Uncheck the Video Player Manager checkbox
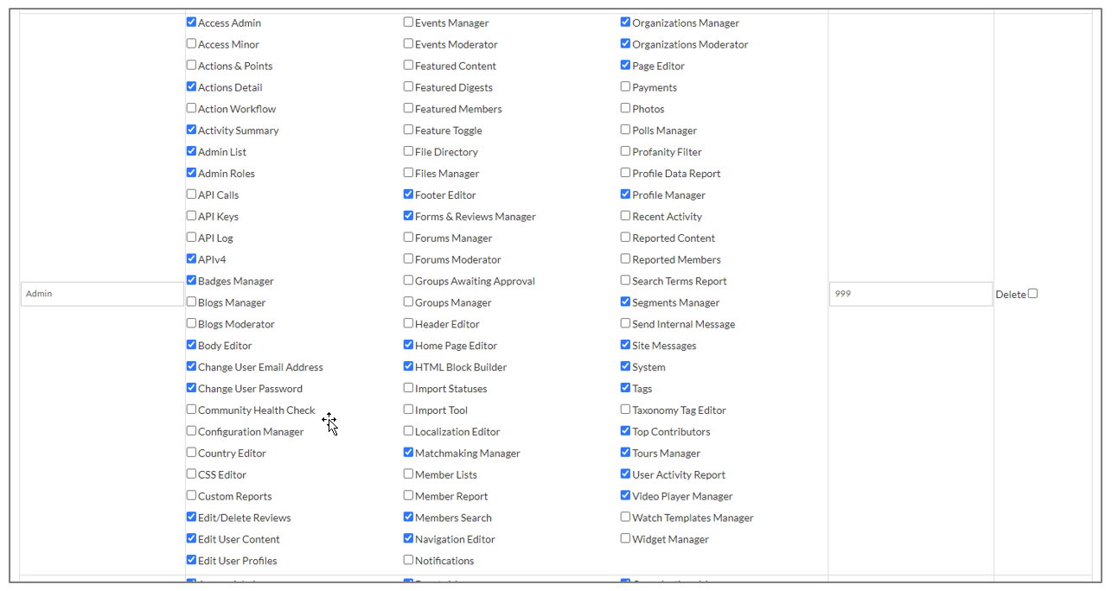The image size is (1118, 591). [625, 496]
